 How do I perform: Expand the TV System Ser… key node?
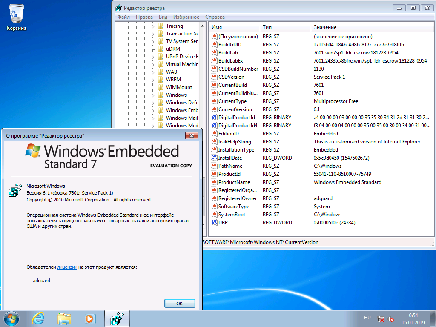(153, 42)
